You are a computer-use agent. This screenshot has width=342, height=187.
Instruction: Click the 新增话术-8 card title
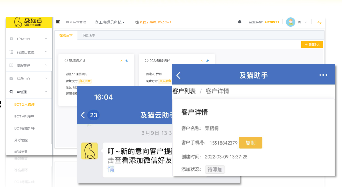(77, 61)
